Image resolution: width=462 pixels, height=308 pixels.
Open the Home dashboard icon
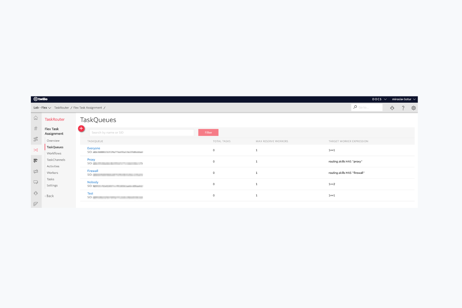click(36, 118)
